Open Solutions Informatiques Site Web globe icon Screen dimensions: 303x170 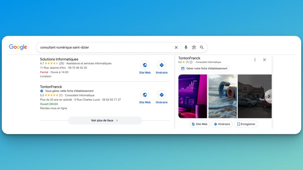click(145, 65)
